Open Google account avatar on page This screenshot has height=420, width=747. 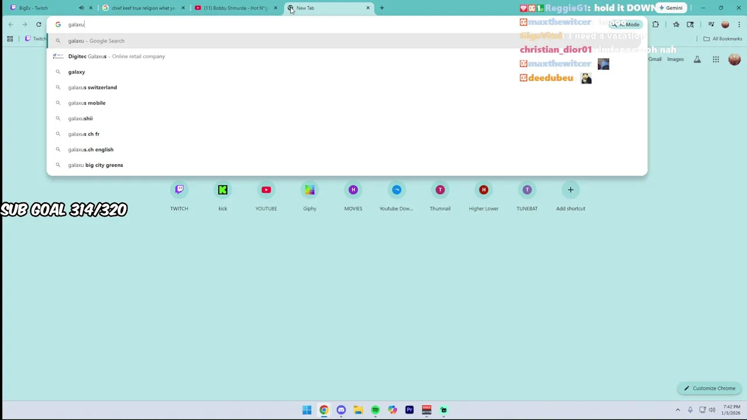point(734,59)
